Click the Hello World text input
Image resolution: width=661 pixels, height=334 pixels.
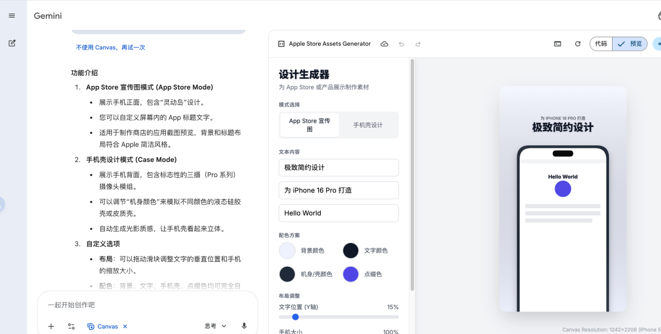click(x=338, y=213)
